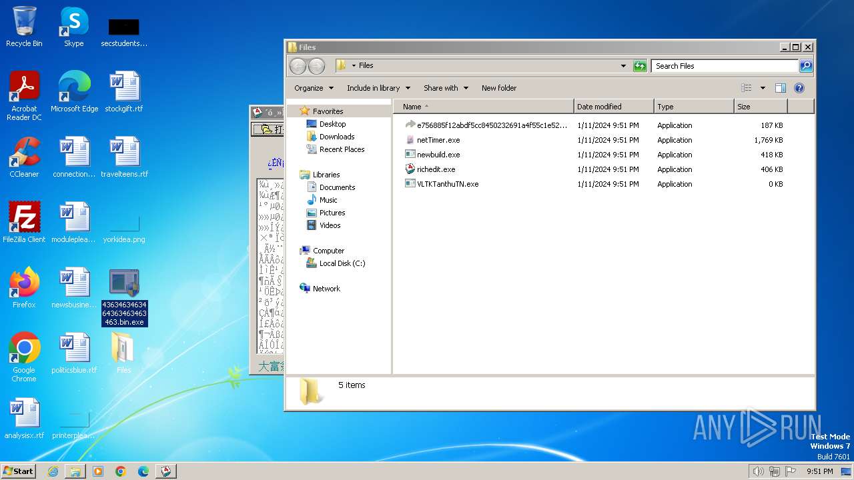Select the stockgift.rtf desktop file
This screenshot has height=480, width=854.
point(124,91)
